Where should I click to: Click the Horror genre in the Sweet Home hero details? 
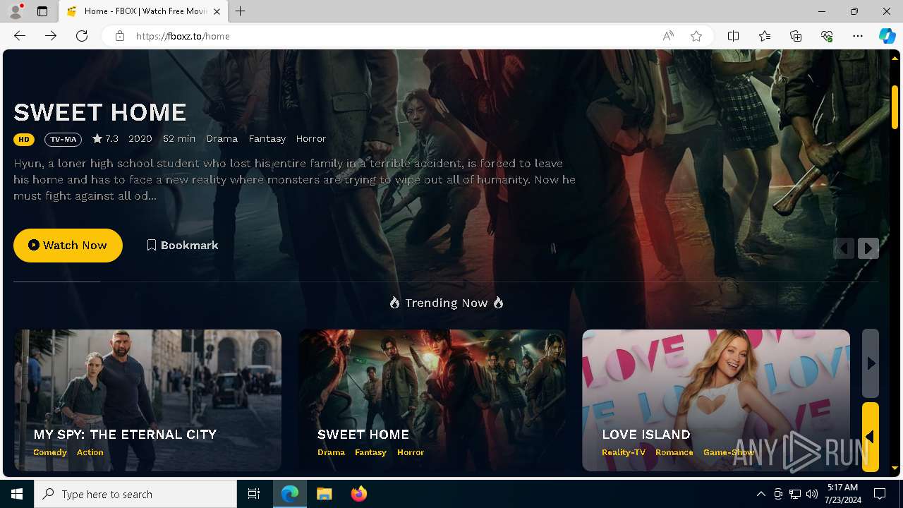pyautogui.click(x=311, y=139)
